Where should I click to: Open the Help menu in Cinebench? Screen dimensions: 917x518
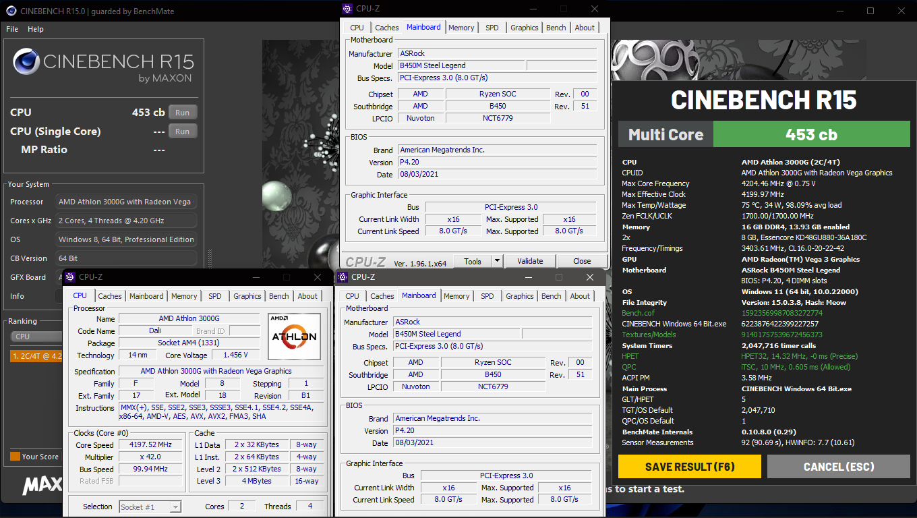(x=36, y=29)
